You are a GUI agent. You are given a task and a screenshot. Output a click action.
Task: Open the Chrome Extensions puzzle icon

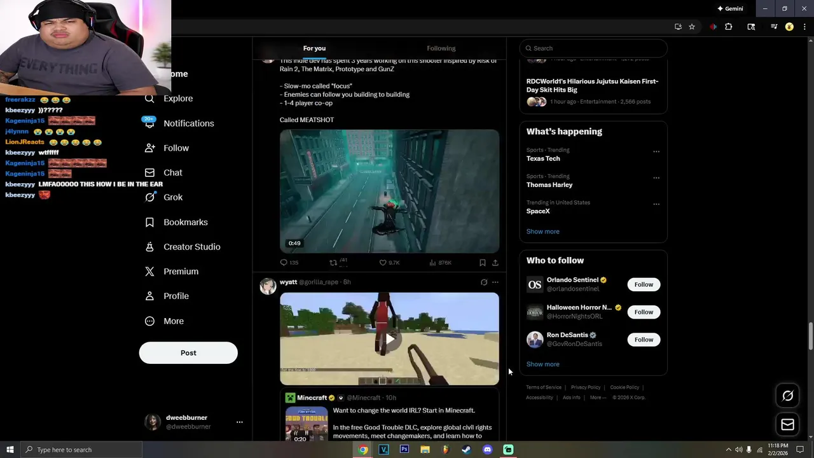pos(729,27)
